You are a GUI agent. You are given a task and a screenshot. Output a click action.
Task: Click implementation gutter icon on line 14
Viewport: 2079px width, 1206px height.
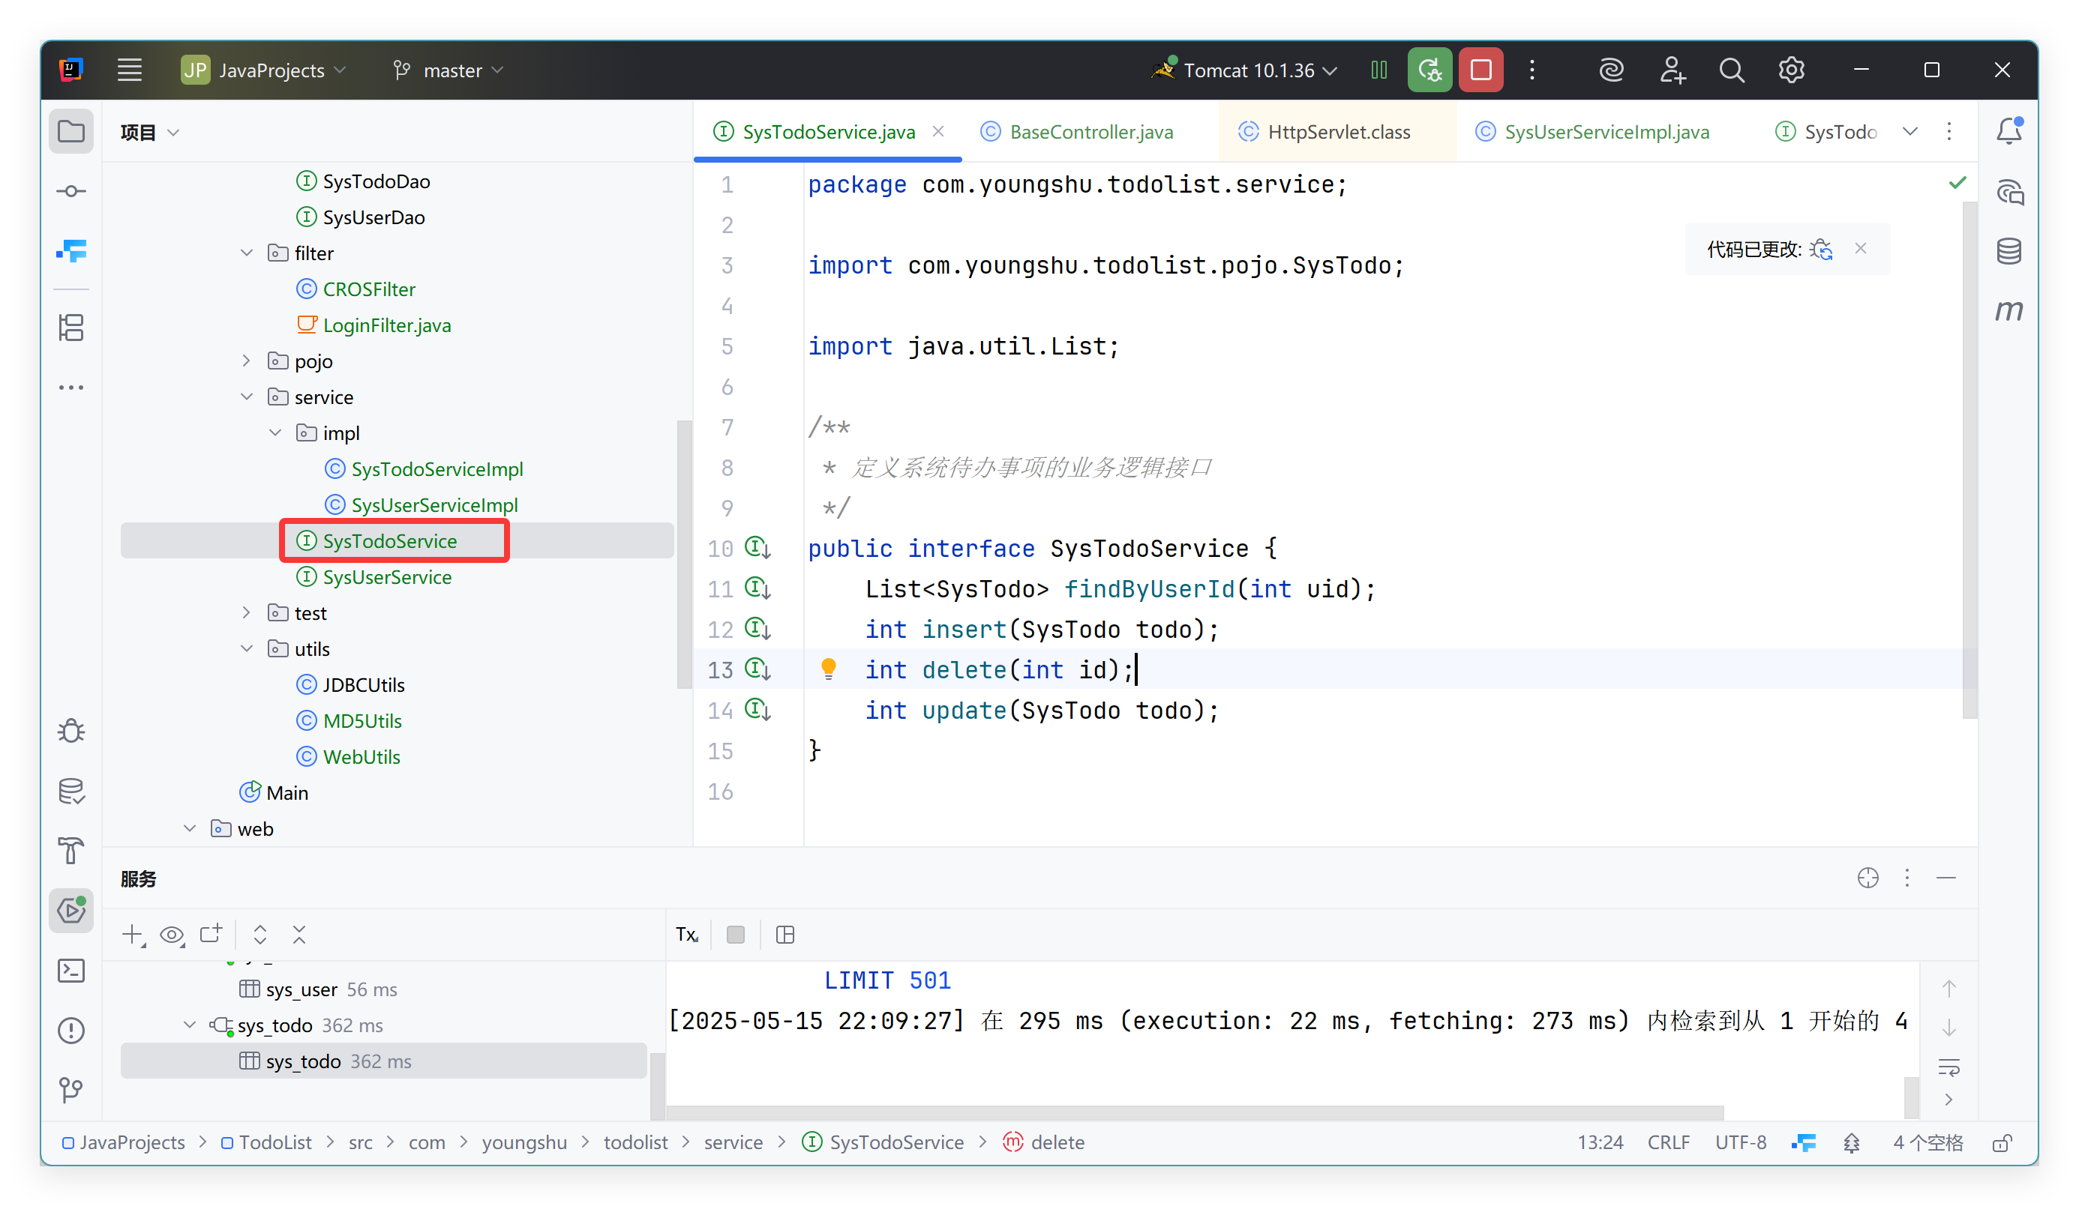(758, 709)
